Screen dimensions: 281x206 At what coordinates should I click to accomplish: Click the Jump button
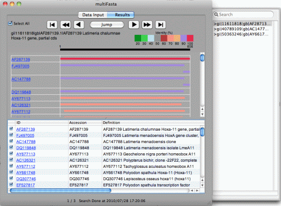tap(107, 25)
